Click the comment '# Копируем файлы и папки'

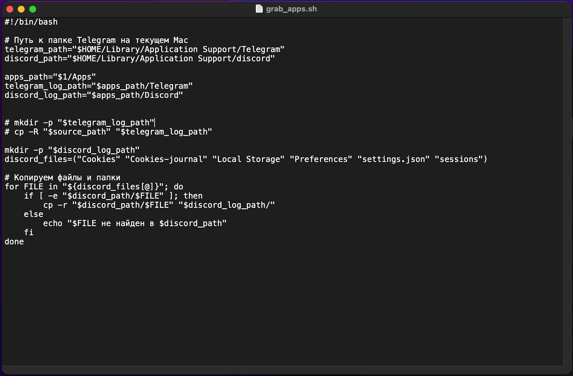coord(63,178)
